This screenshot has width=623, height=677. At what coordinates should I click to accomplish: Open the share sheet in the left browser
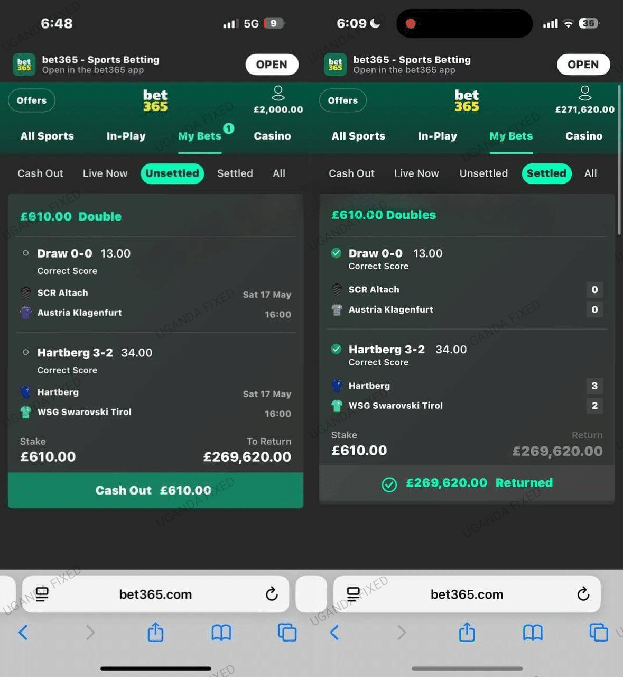[x=155, y=632]
